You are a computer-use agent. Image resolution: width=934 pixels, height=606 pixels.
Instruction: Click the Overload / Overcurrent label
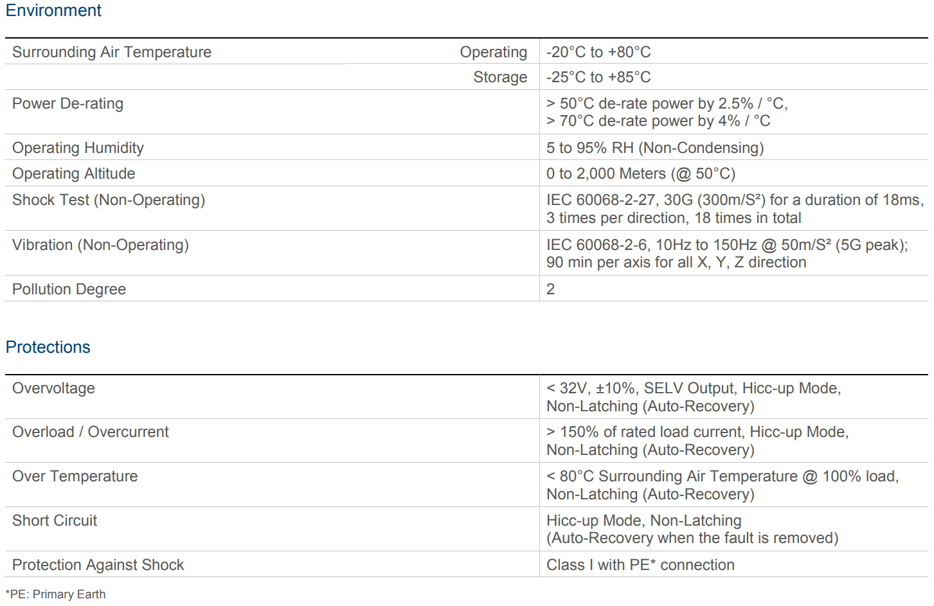coord(91,432)
